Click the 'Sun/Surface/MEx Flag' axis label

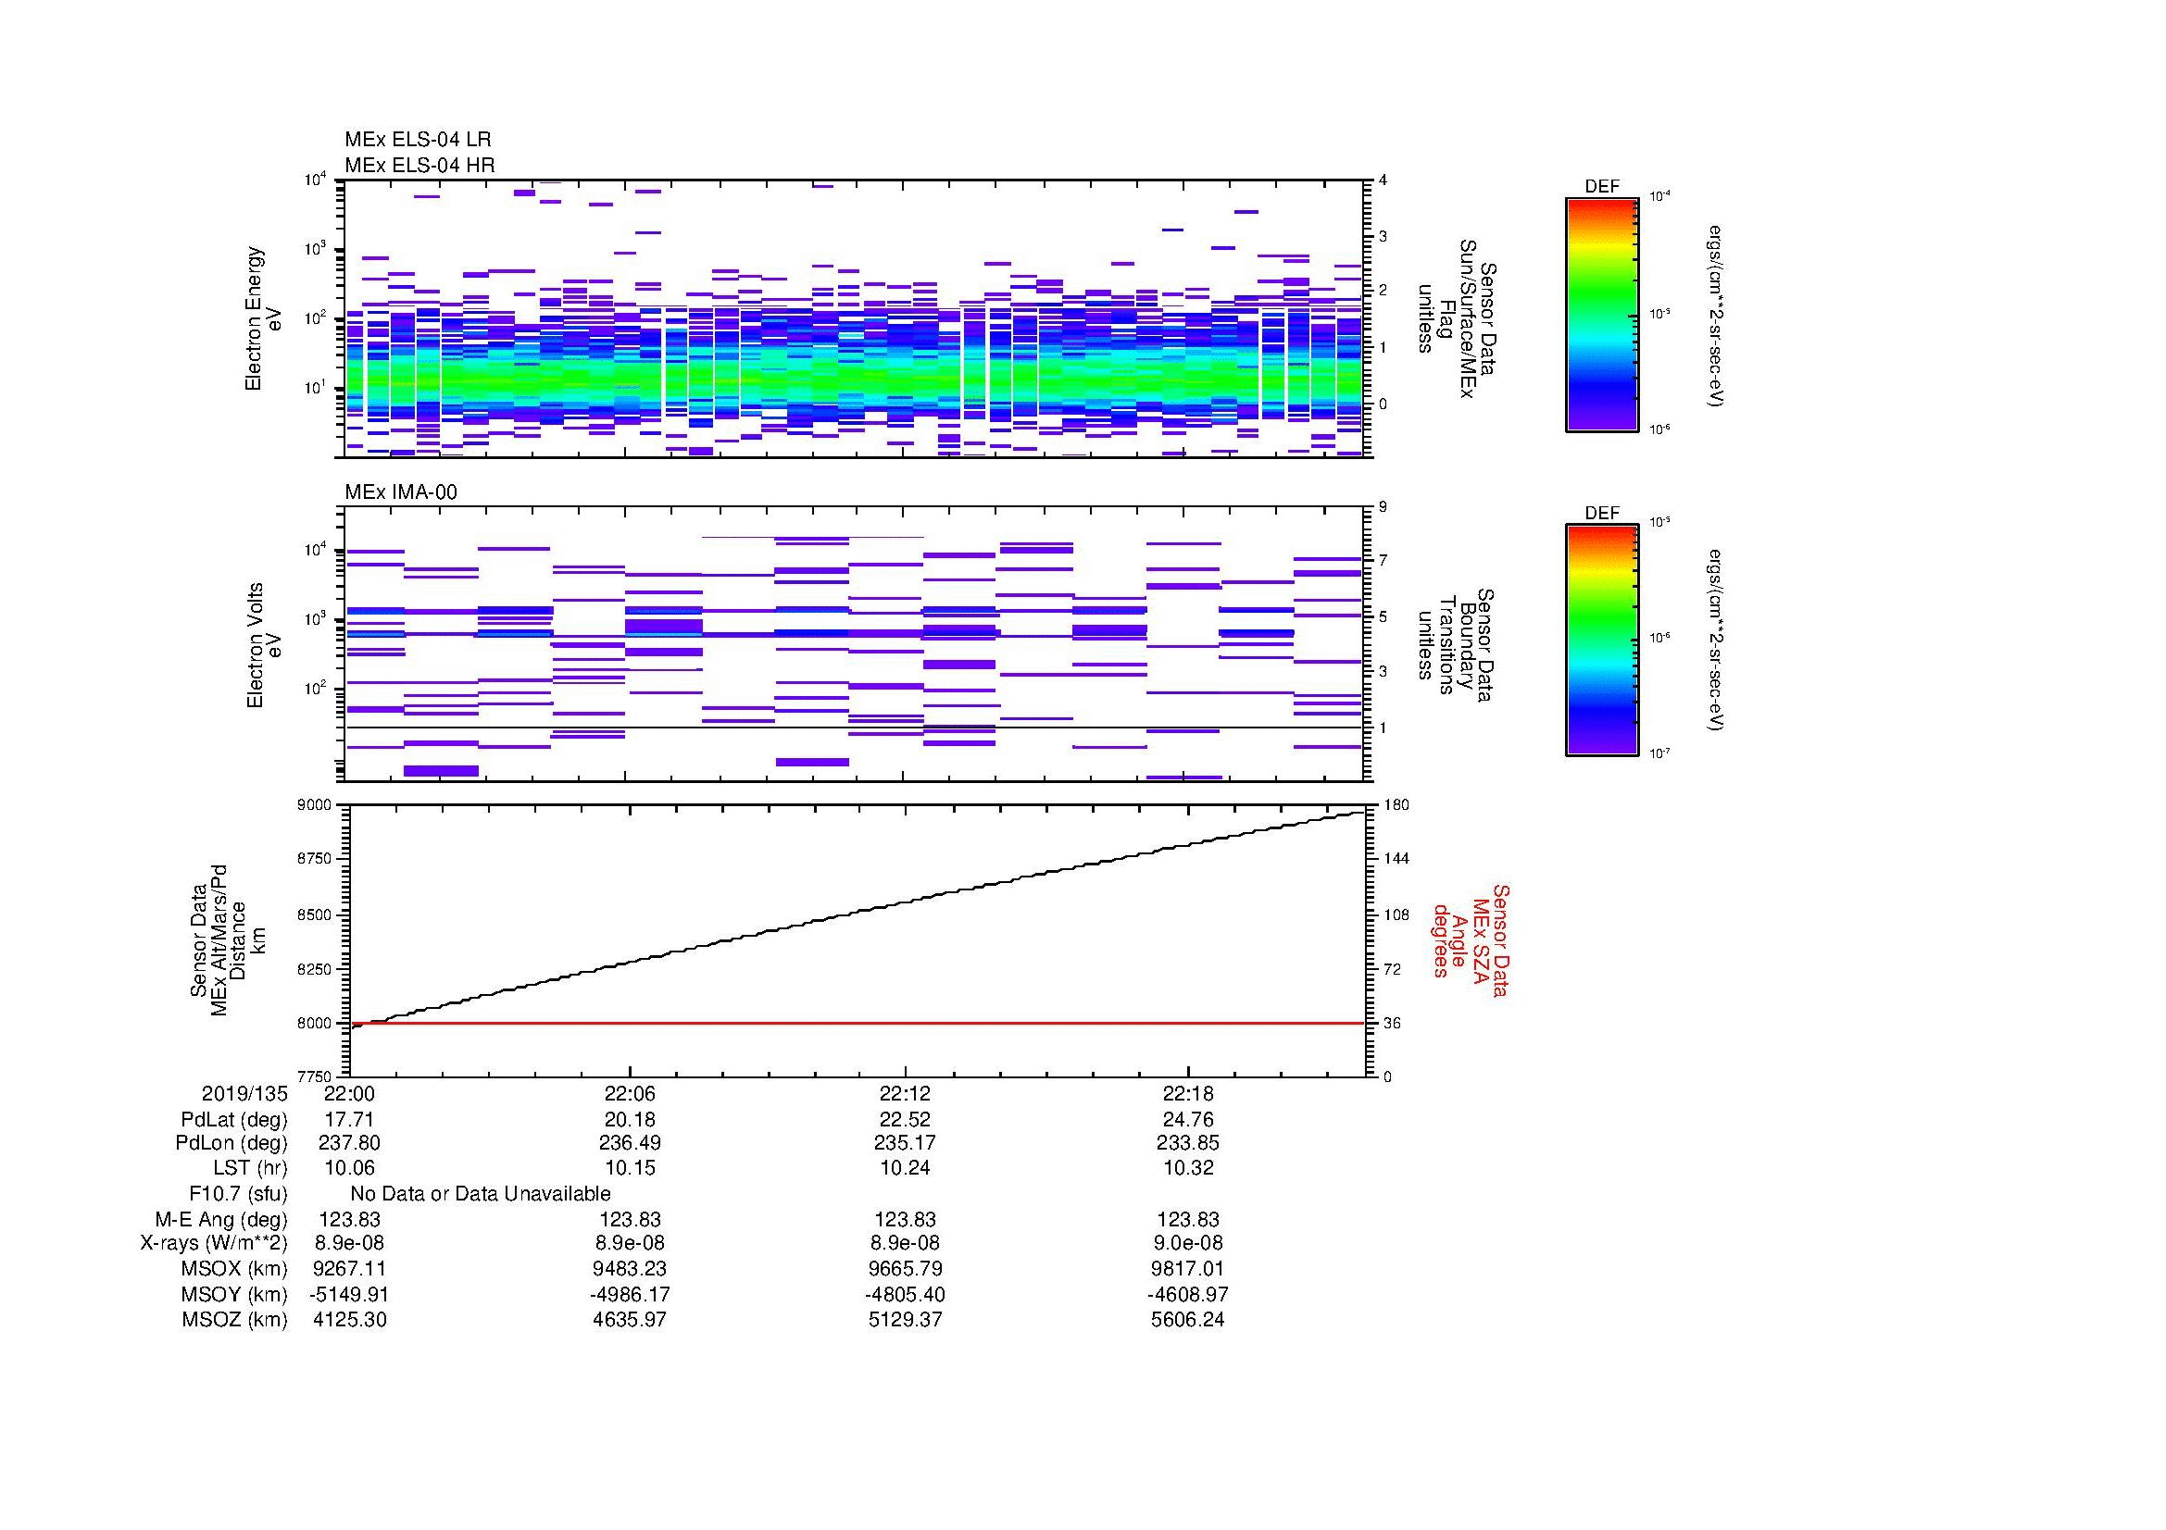pos(1456,318)
